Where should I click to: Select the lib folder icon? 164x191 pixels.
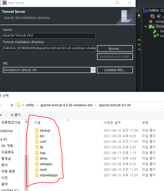37,147
